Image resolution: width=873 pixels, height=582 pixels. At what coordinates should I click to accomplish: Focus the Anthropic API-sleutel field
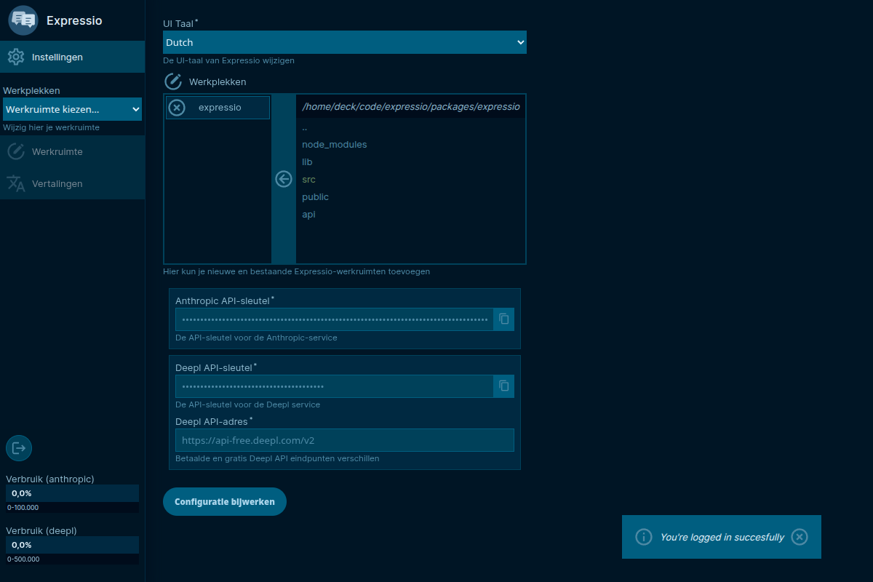[335, 319]
